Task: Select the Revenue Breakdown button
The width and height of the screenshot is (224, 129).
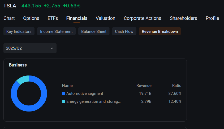Action: [x=160, y=31]
